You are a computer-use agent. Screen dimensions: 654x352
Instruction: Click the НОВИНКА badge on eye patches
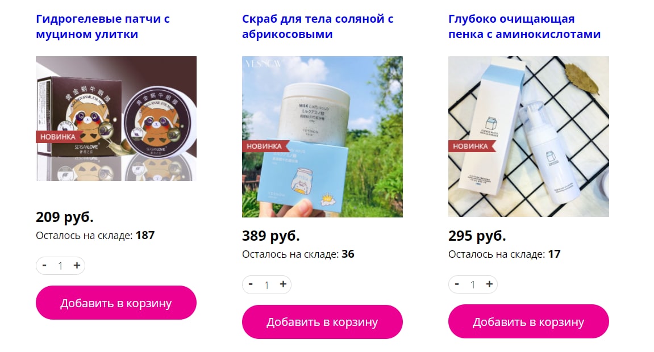tap(58, 137)
